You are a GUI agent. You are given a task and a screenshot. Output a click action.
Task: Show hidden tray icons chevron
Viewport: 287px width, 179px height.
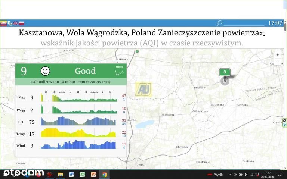[229, 175]
